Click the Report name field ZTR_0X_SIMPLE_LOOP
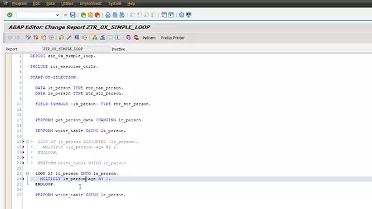This screenshot has height=209, width=372. coord(76,49)
